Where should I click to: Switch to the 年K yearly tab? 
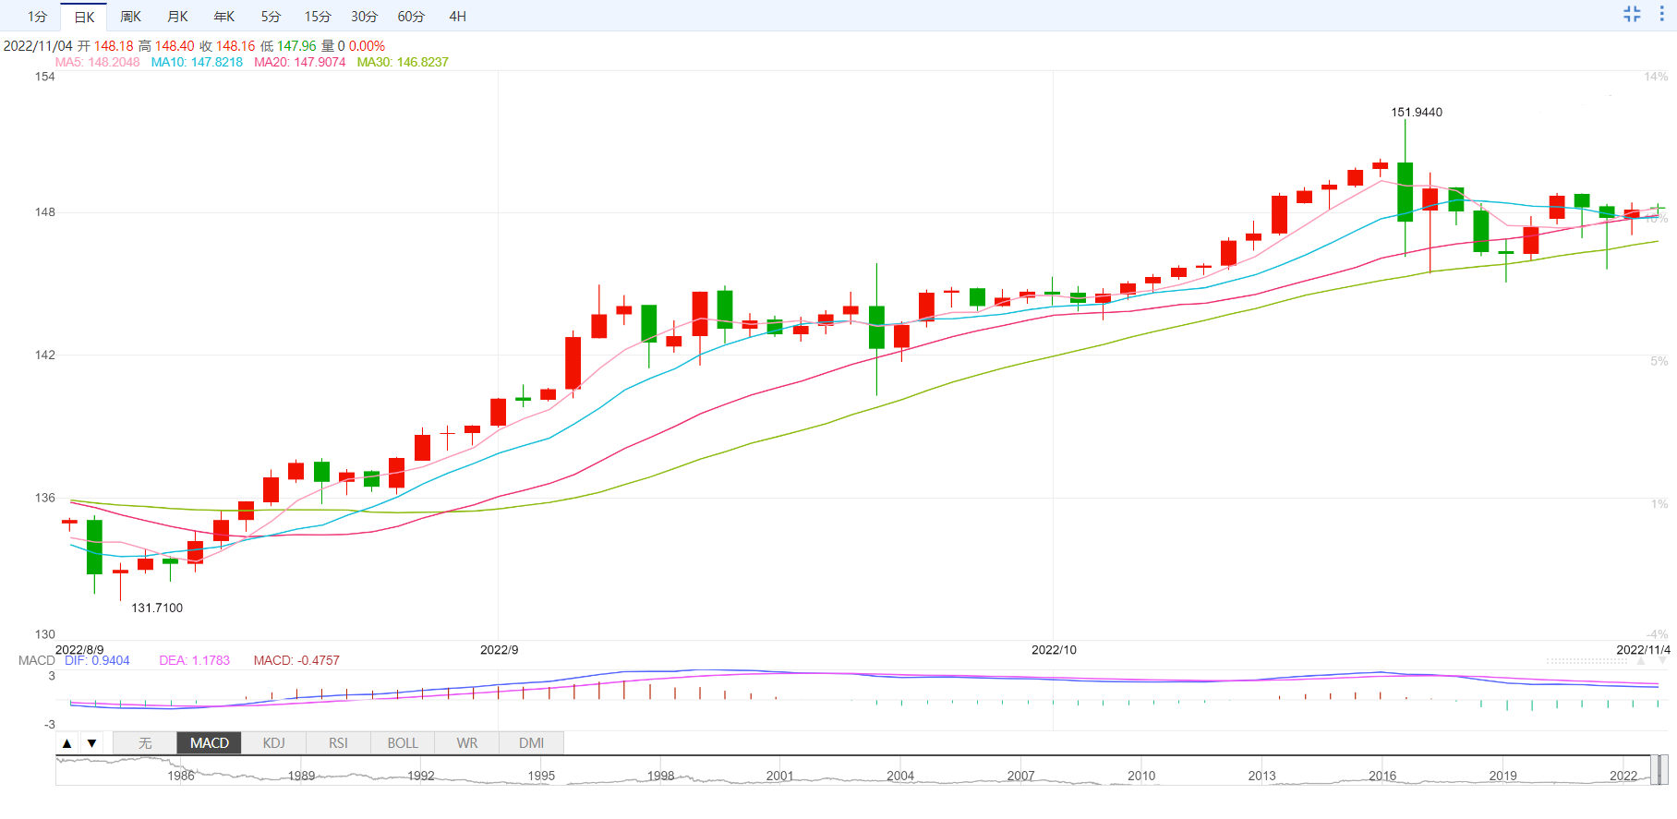(223, 17)
